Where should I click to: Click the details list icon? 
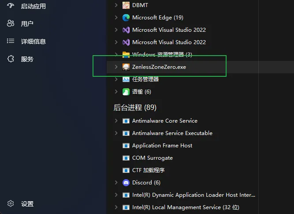pos(11,41)
